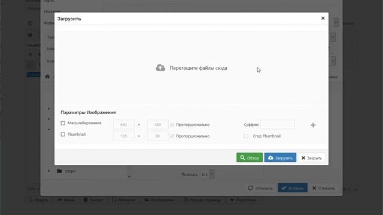Viewport: 383px width, 215px height.
Task: Collapse the minus-marked tree node in background
Action: 49,129
